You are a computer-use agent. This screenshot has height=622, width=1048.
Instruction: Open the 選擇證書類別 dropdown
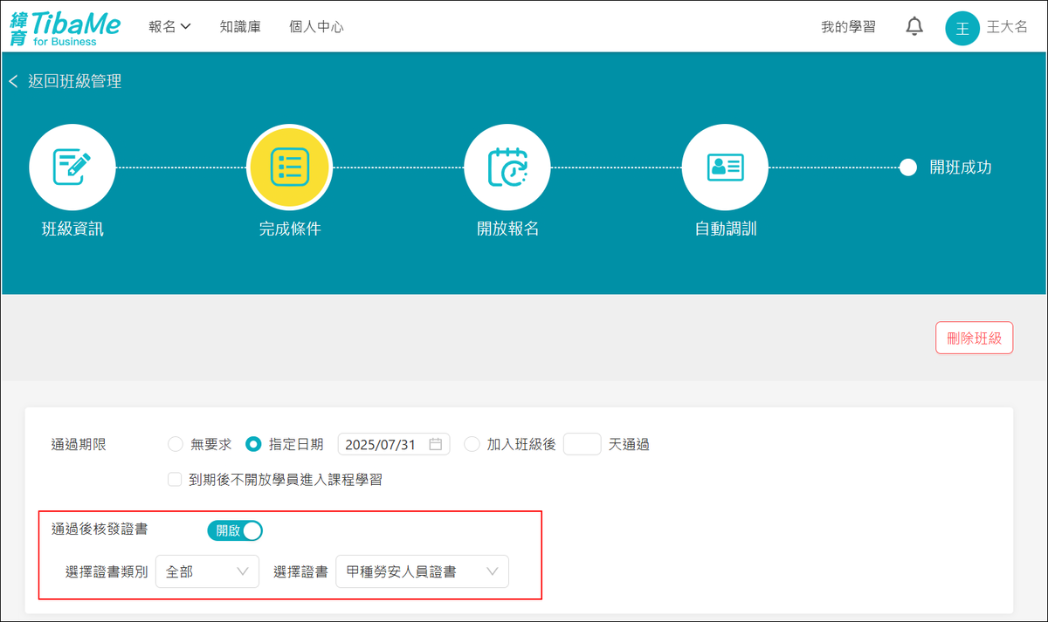(207, 572)
